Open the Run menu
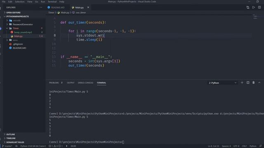The height and width of the screenshot is (148, 264). pos(43,2)
